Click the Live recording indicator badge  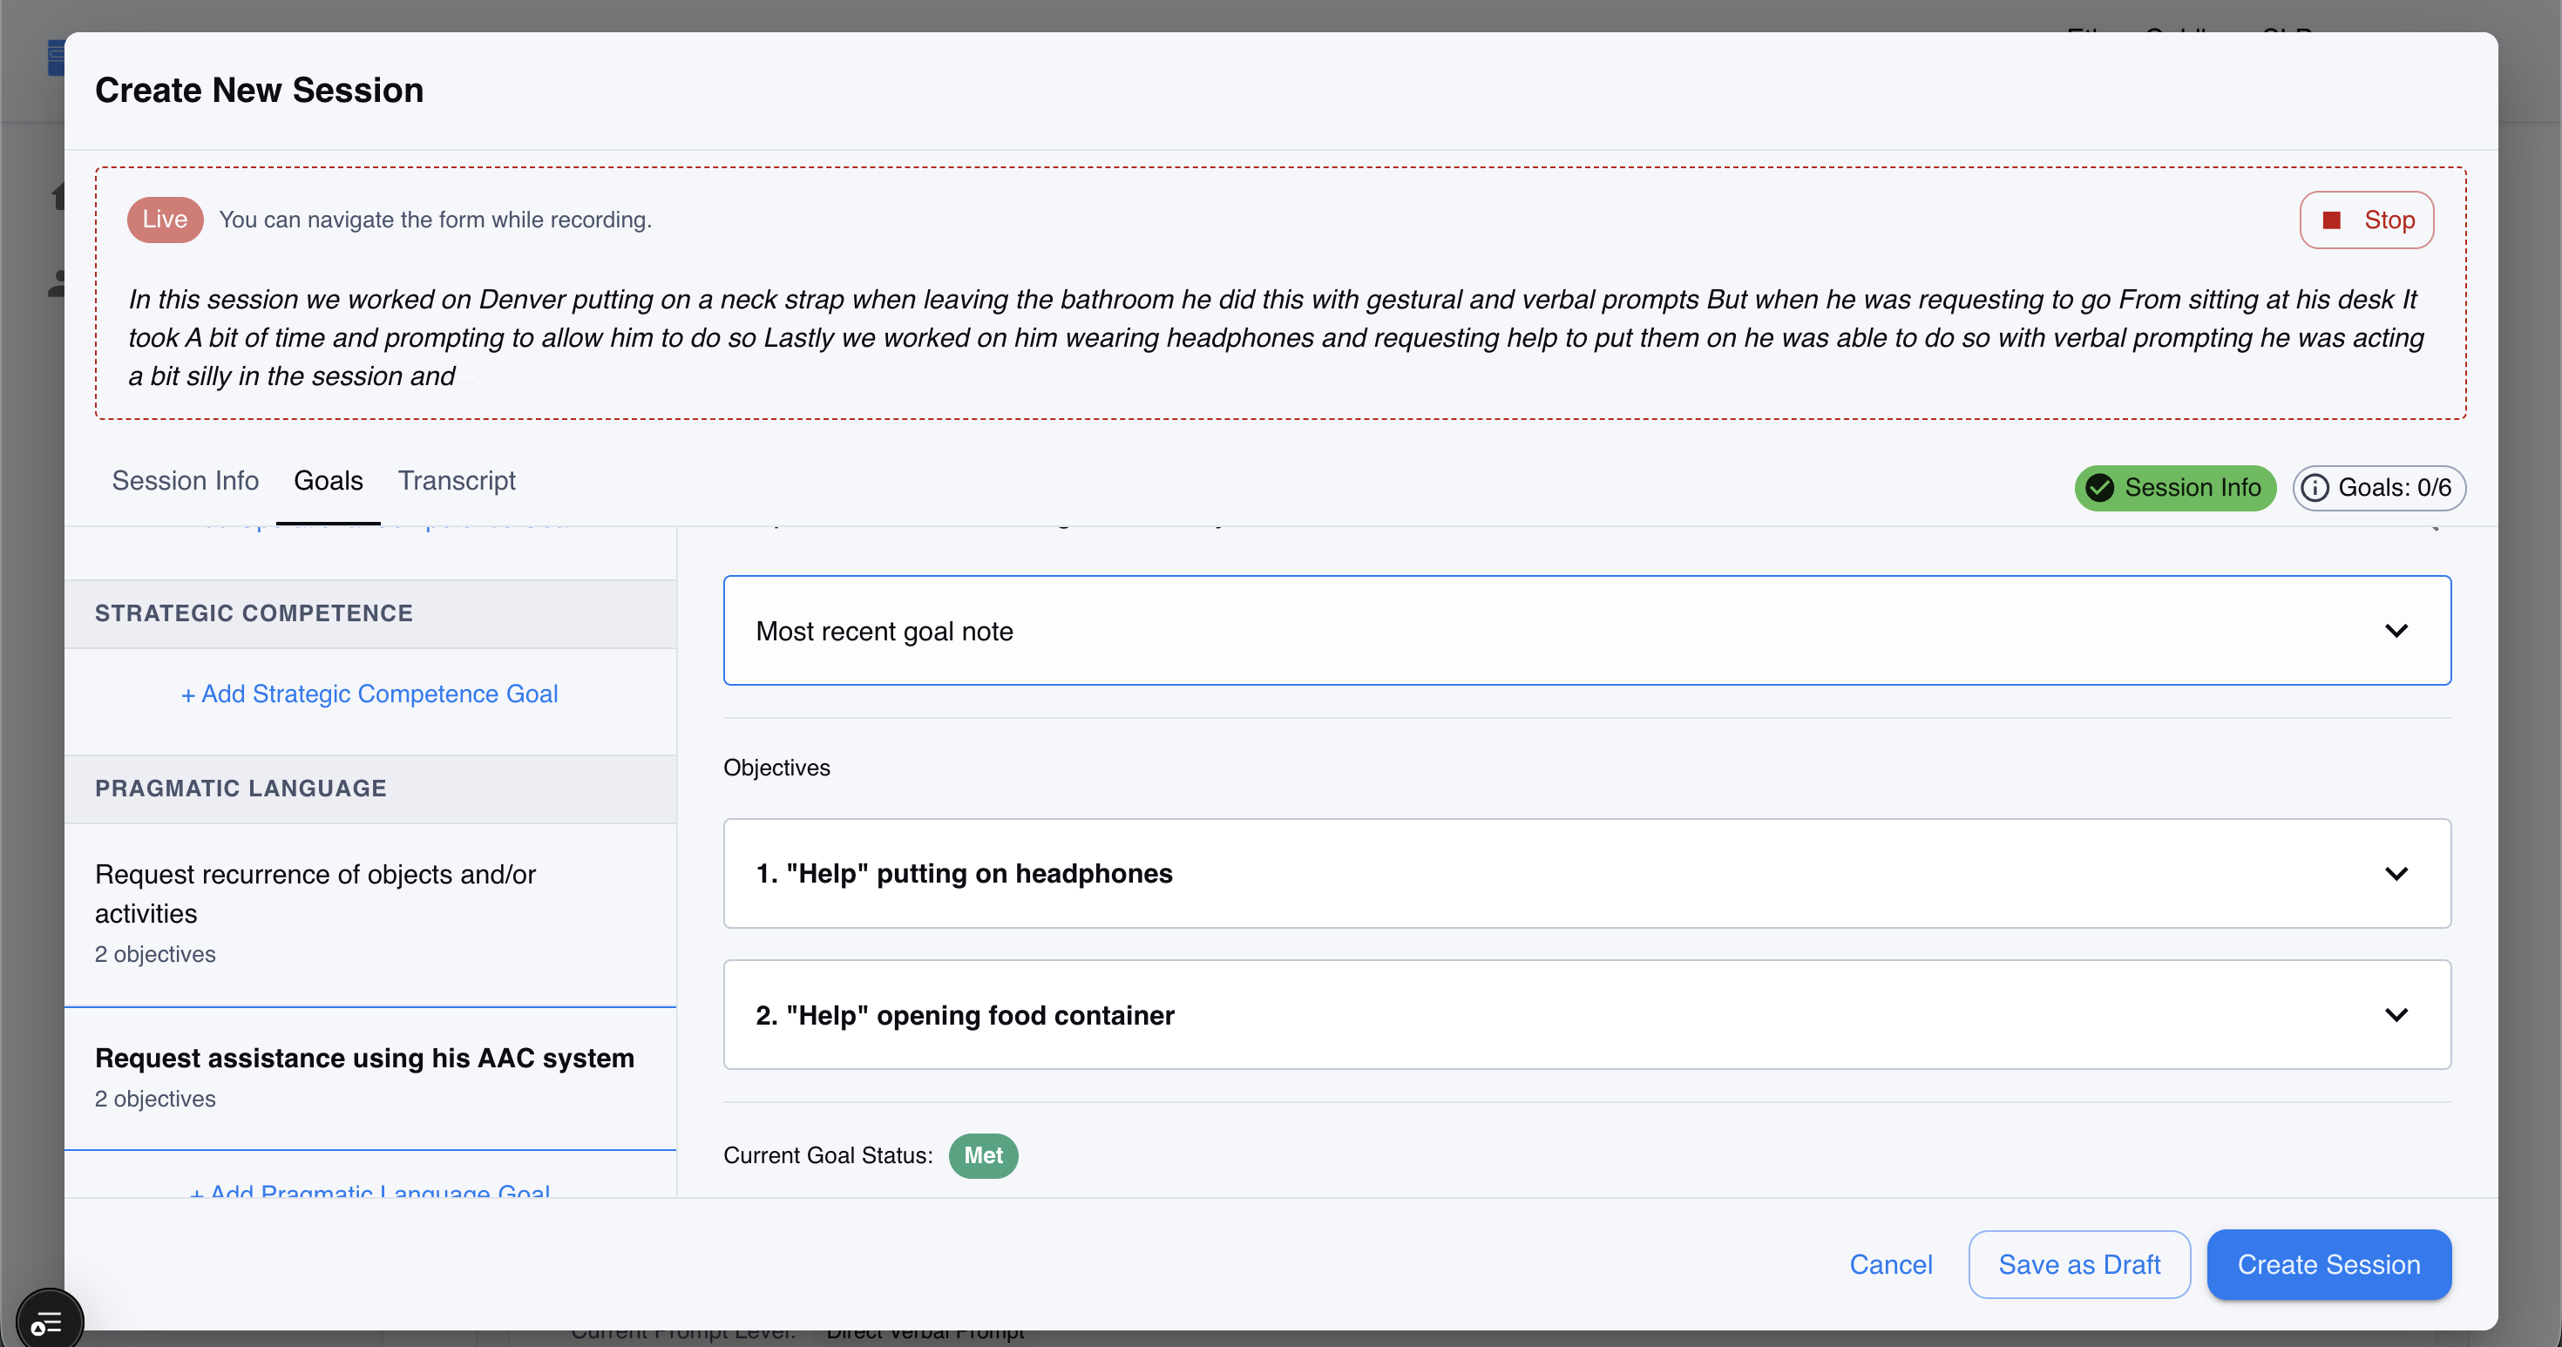coord(164,220)
